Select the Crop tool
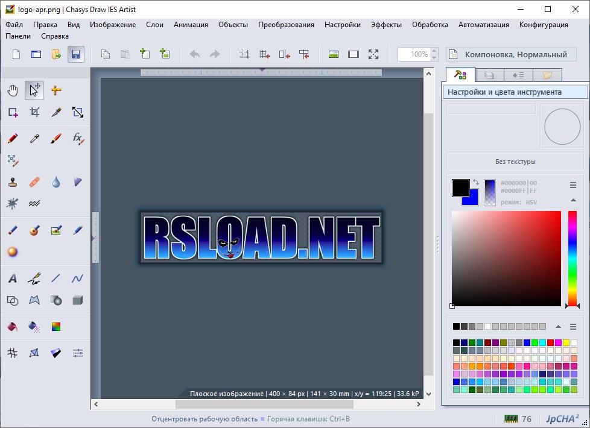The width and height of the screenshot is (590, 428). pos(34,112)
